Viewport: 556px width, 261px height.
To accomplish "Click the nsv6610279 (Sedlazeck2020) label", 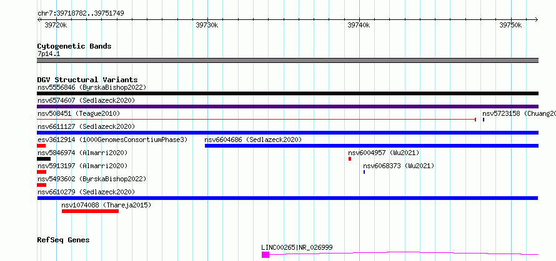I will point(86,192).
